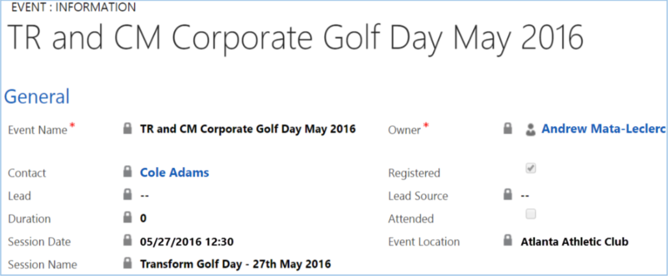
Task: Open the Cole Adams contact link
Action: click(174, 172)
